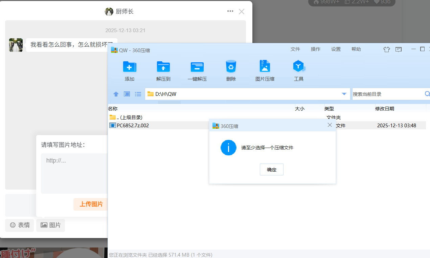
Task: Sort files by the 修改日期 column header
Action: [x=384, y=109]
